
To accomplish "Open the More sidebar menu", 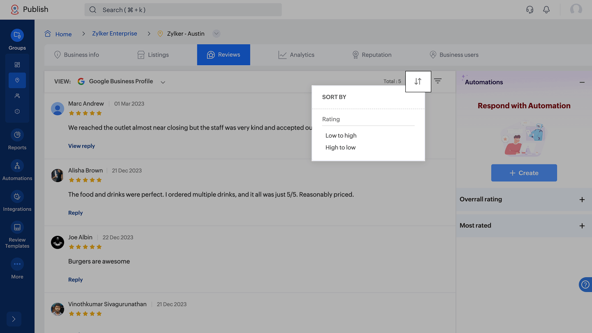I will 17,269.
